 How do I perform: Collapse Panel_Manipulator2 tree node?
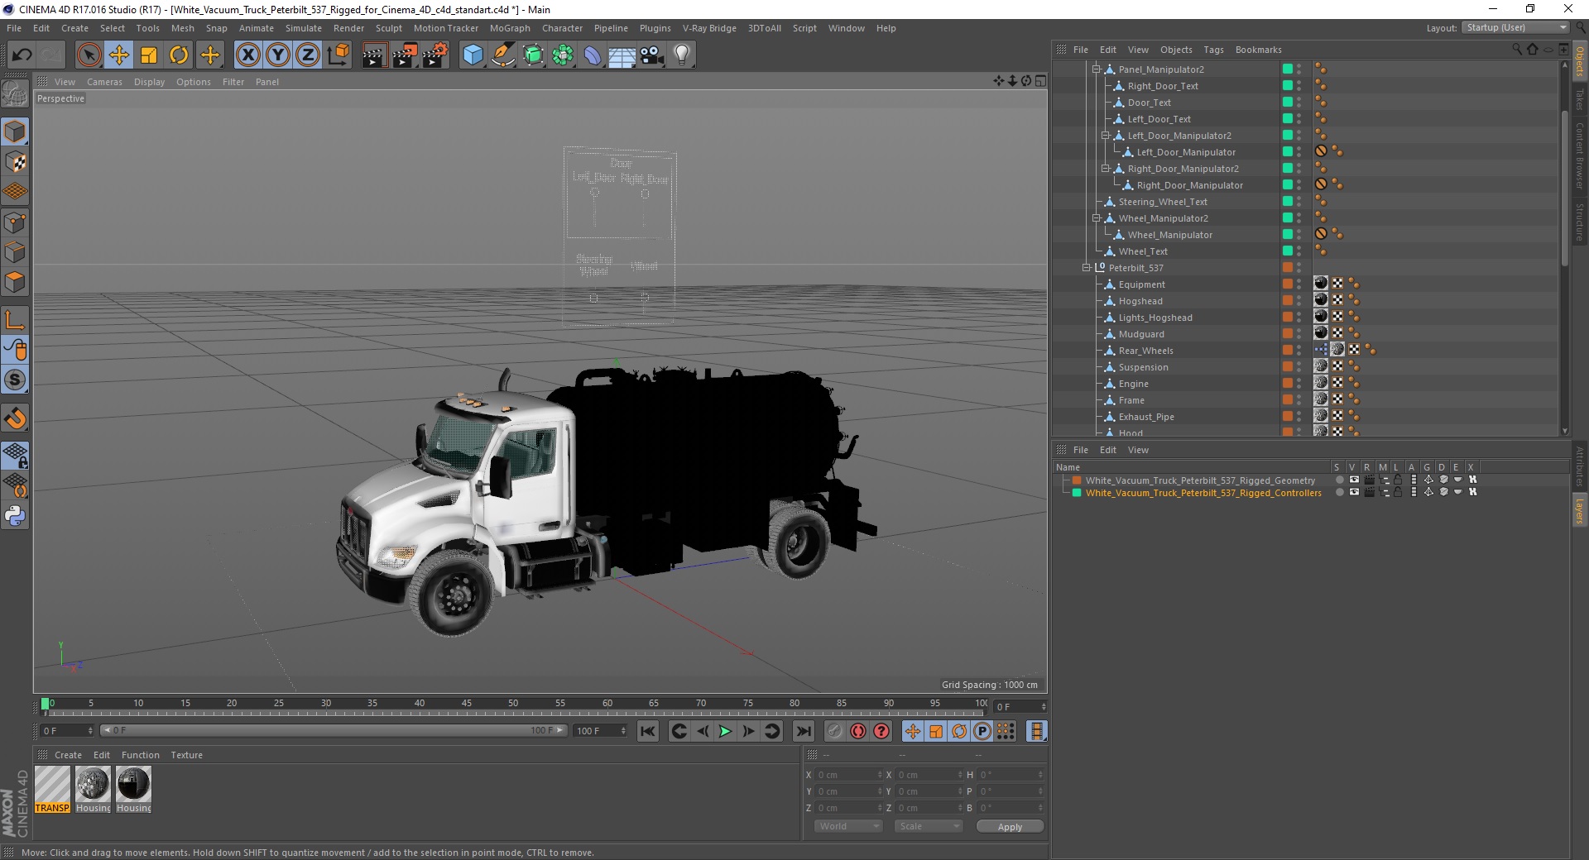pos(1096,69)
